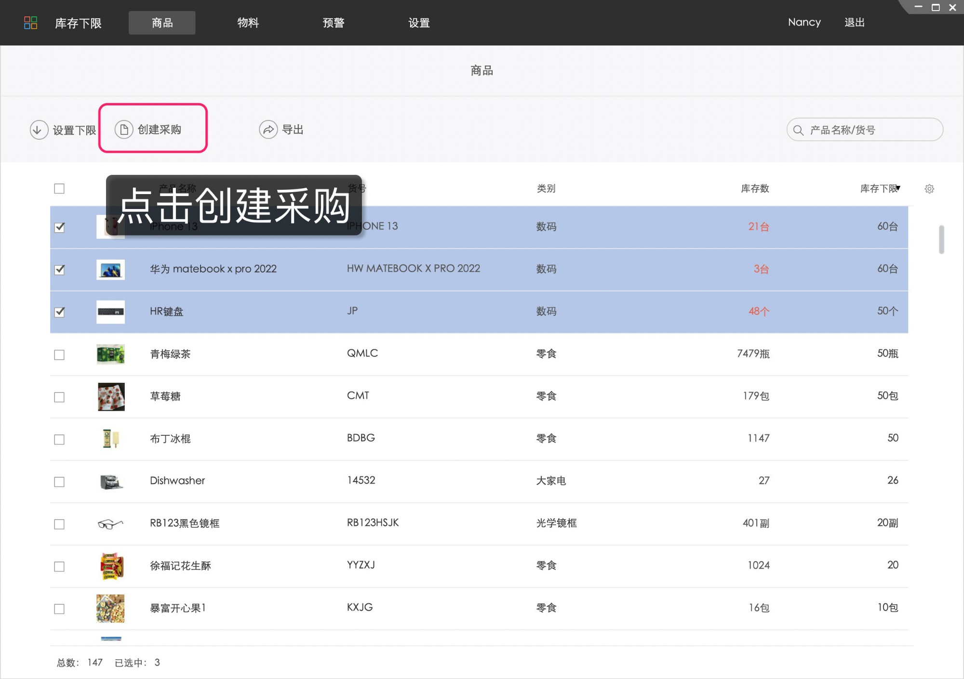Click the search magnifier icon
The image size is (964, 679).
click(x=798, y=130)
